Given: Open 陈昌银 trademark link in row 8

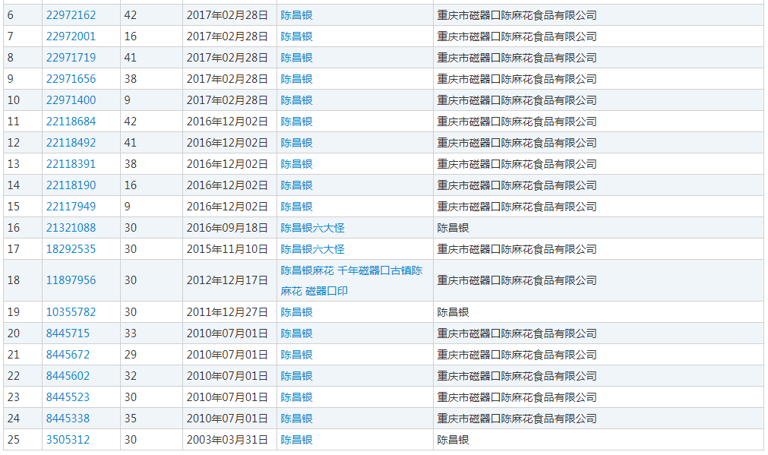Looking at the screenshot, I should 297,58.
